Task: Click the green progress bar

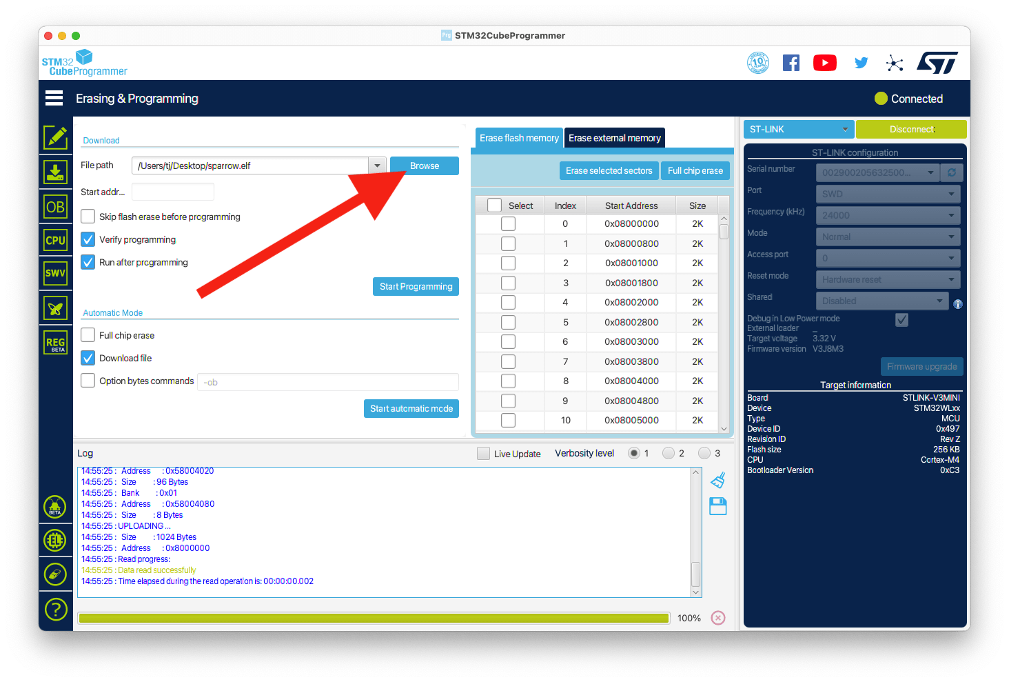Action: pos(374,618)
